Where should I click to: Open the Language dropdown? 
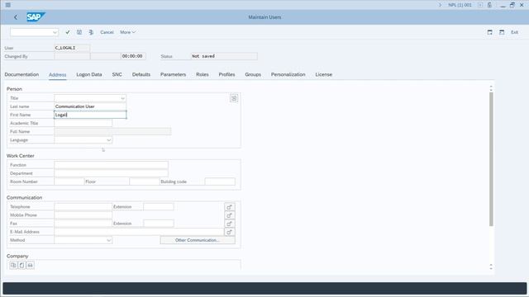click(x=108, y=140)
